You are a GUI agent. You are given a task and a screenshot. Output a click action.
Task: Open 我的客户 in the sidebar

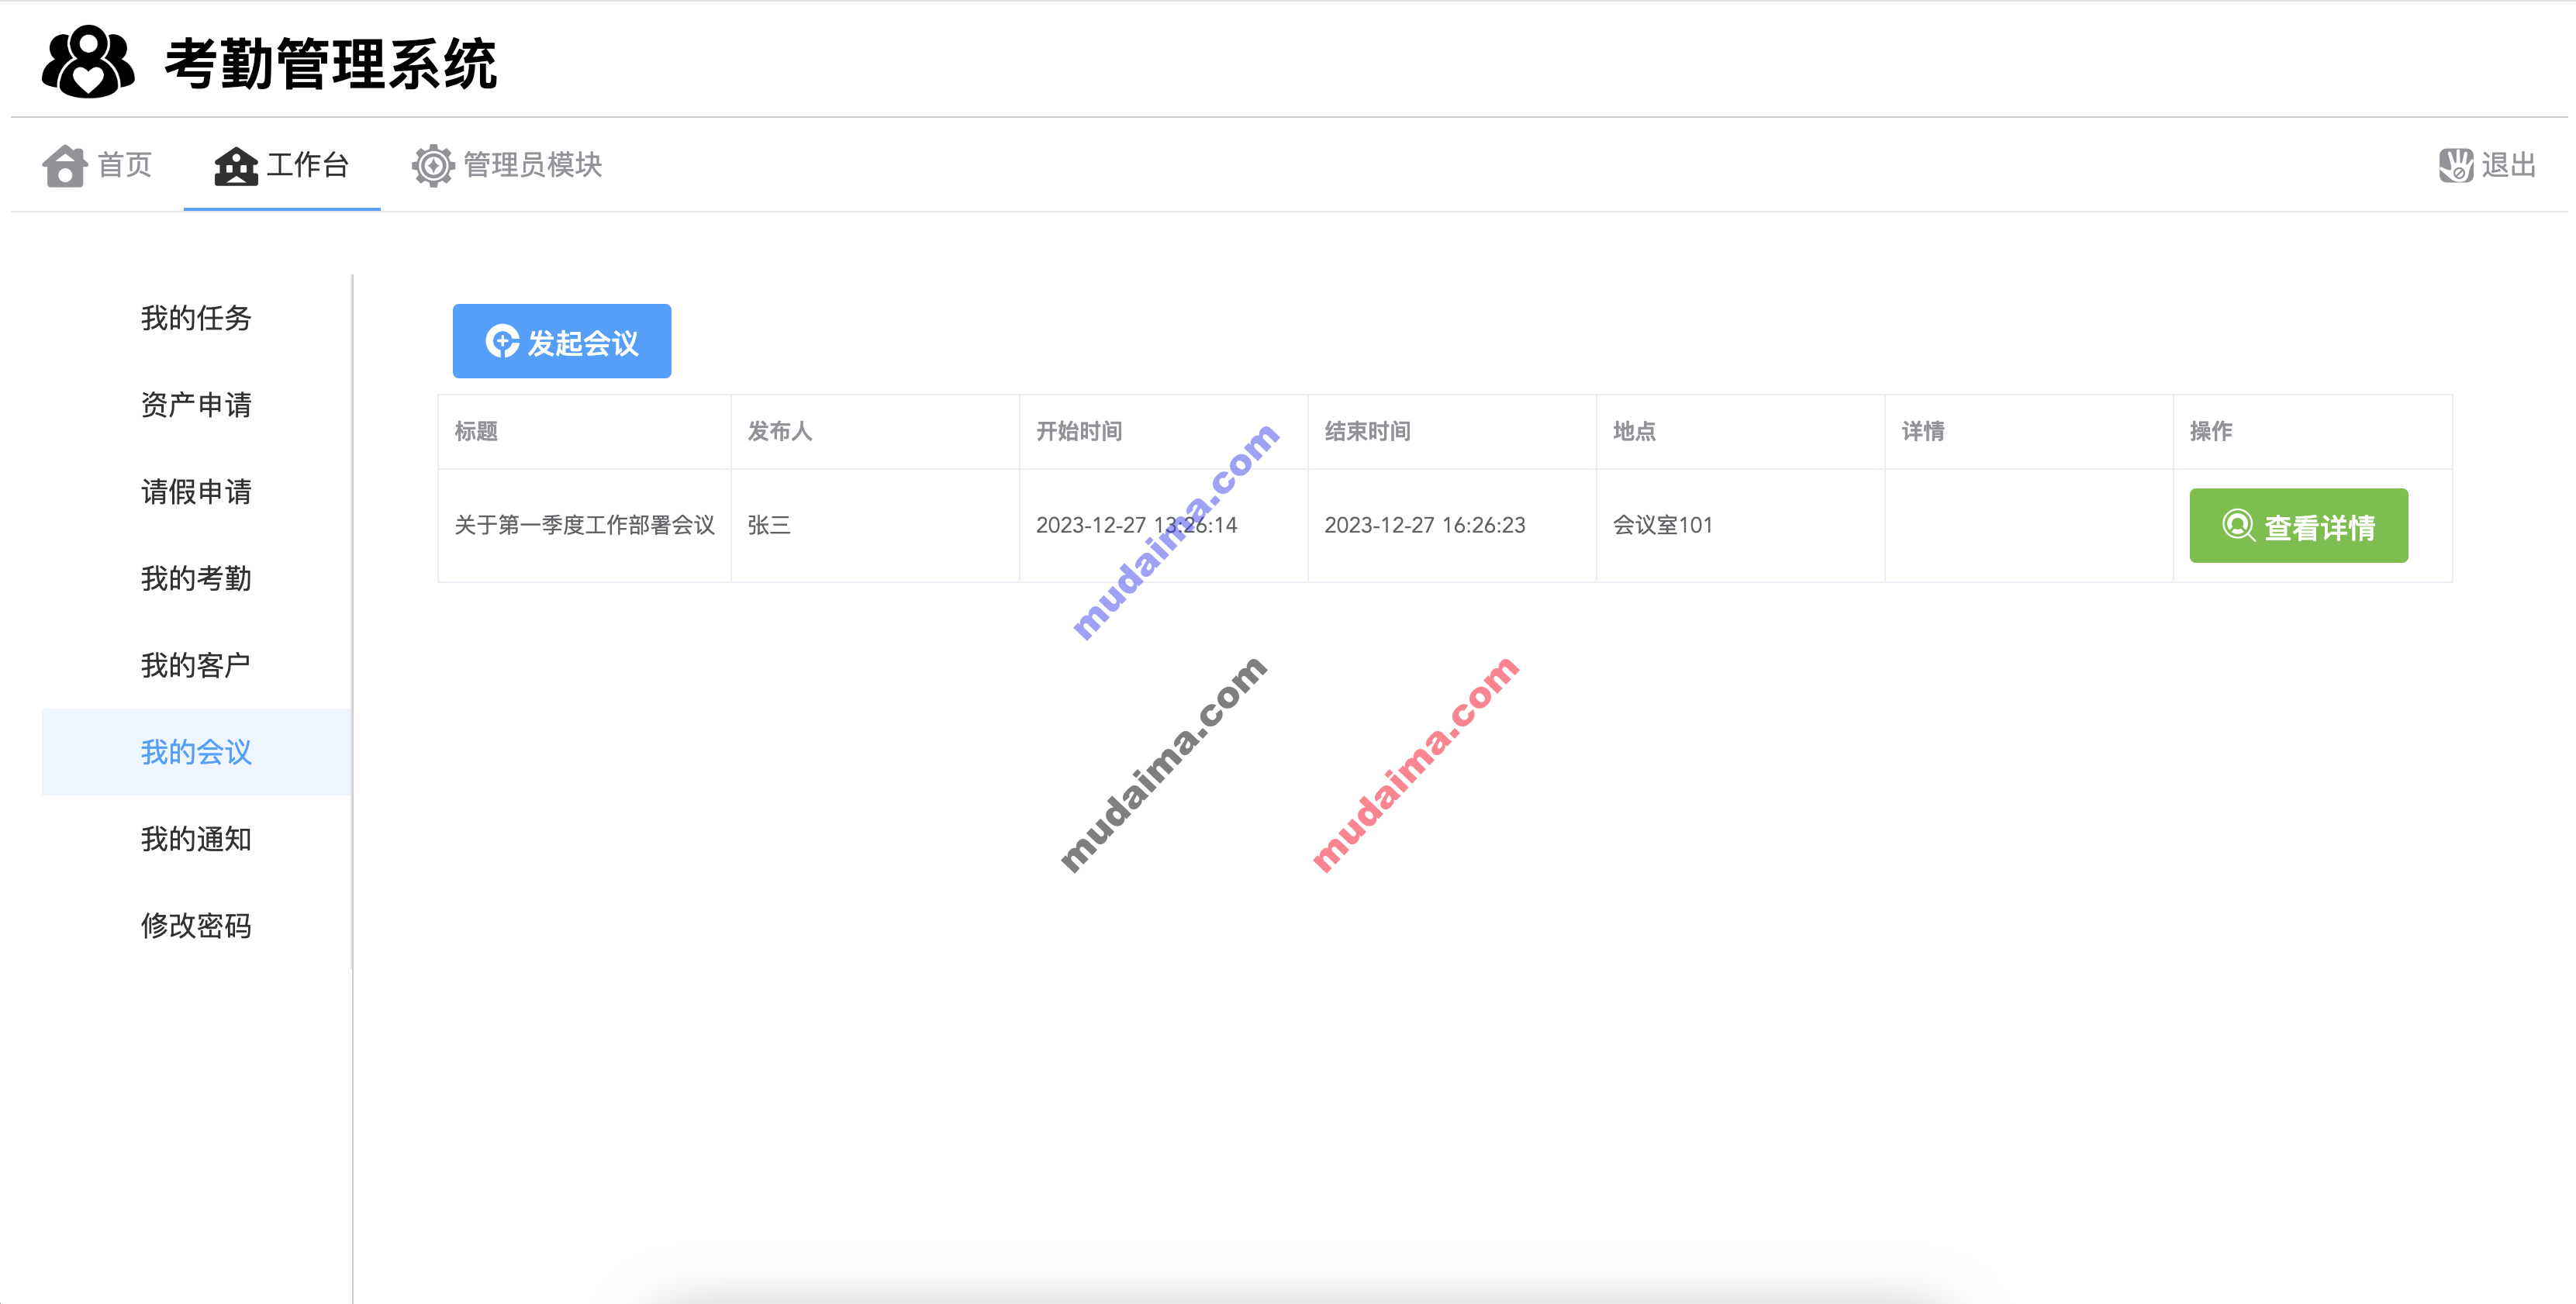[196, 666]
